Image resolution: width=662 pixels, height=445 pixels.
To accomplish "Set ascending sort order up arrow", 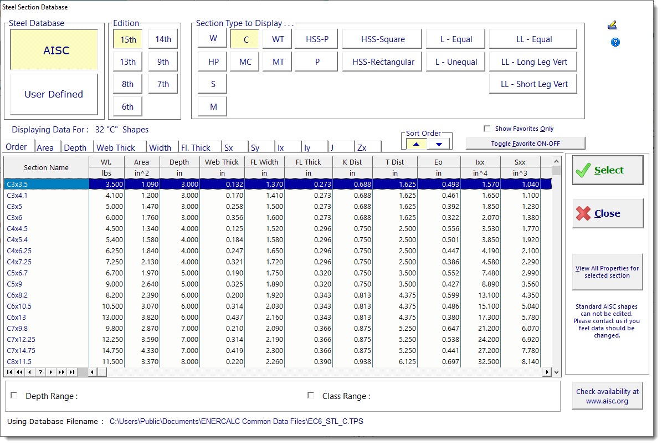I will pyautogui.click(x=416, y=144).
